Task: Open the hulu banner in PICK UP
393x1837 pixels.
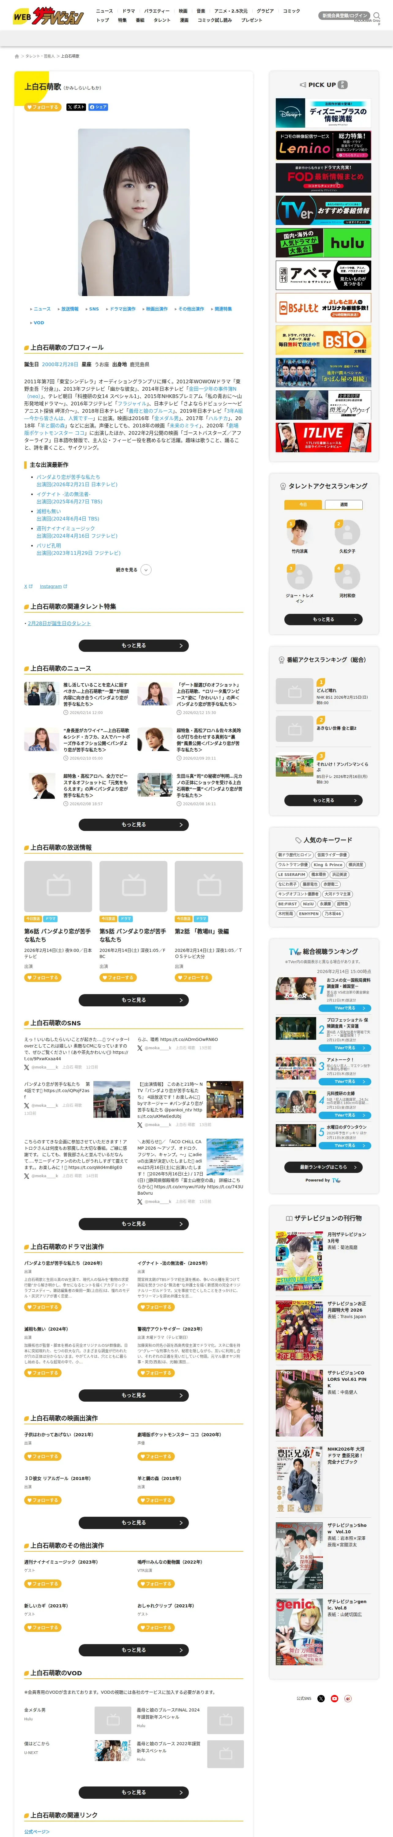Action: (323, 242)
